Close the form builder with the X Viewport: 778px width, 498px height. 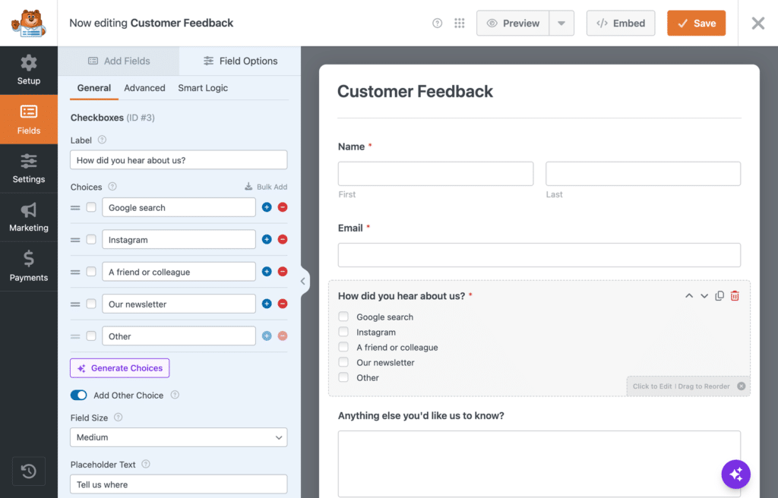click(x=757, y=24)
